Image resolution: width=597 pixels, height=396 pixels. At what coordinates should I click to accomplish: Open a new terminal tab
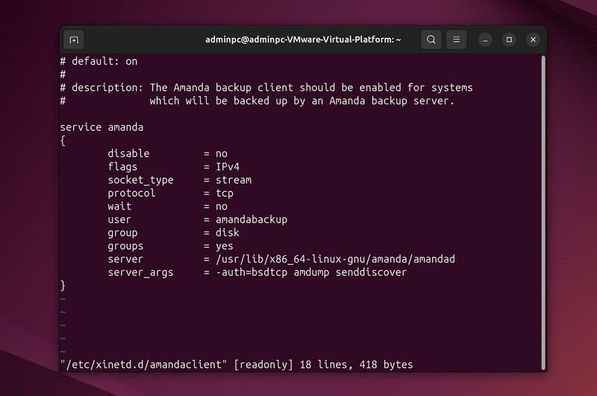pos(74,40)
